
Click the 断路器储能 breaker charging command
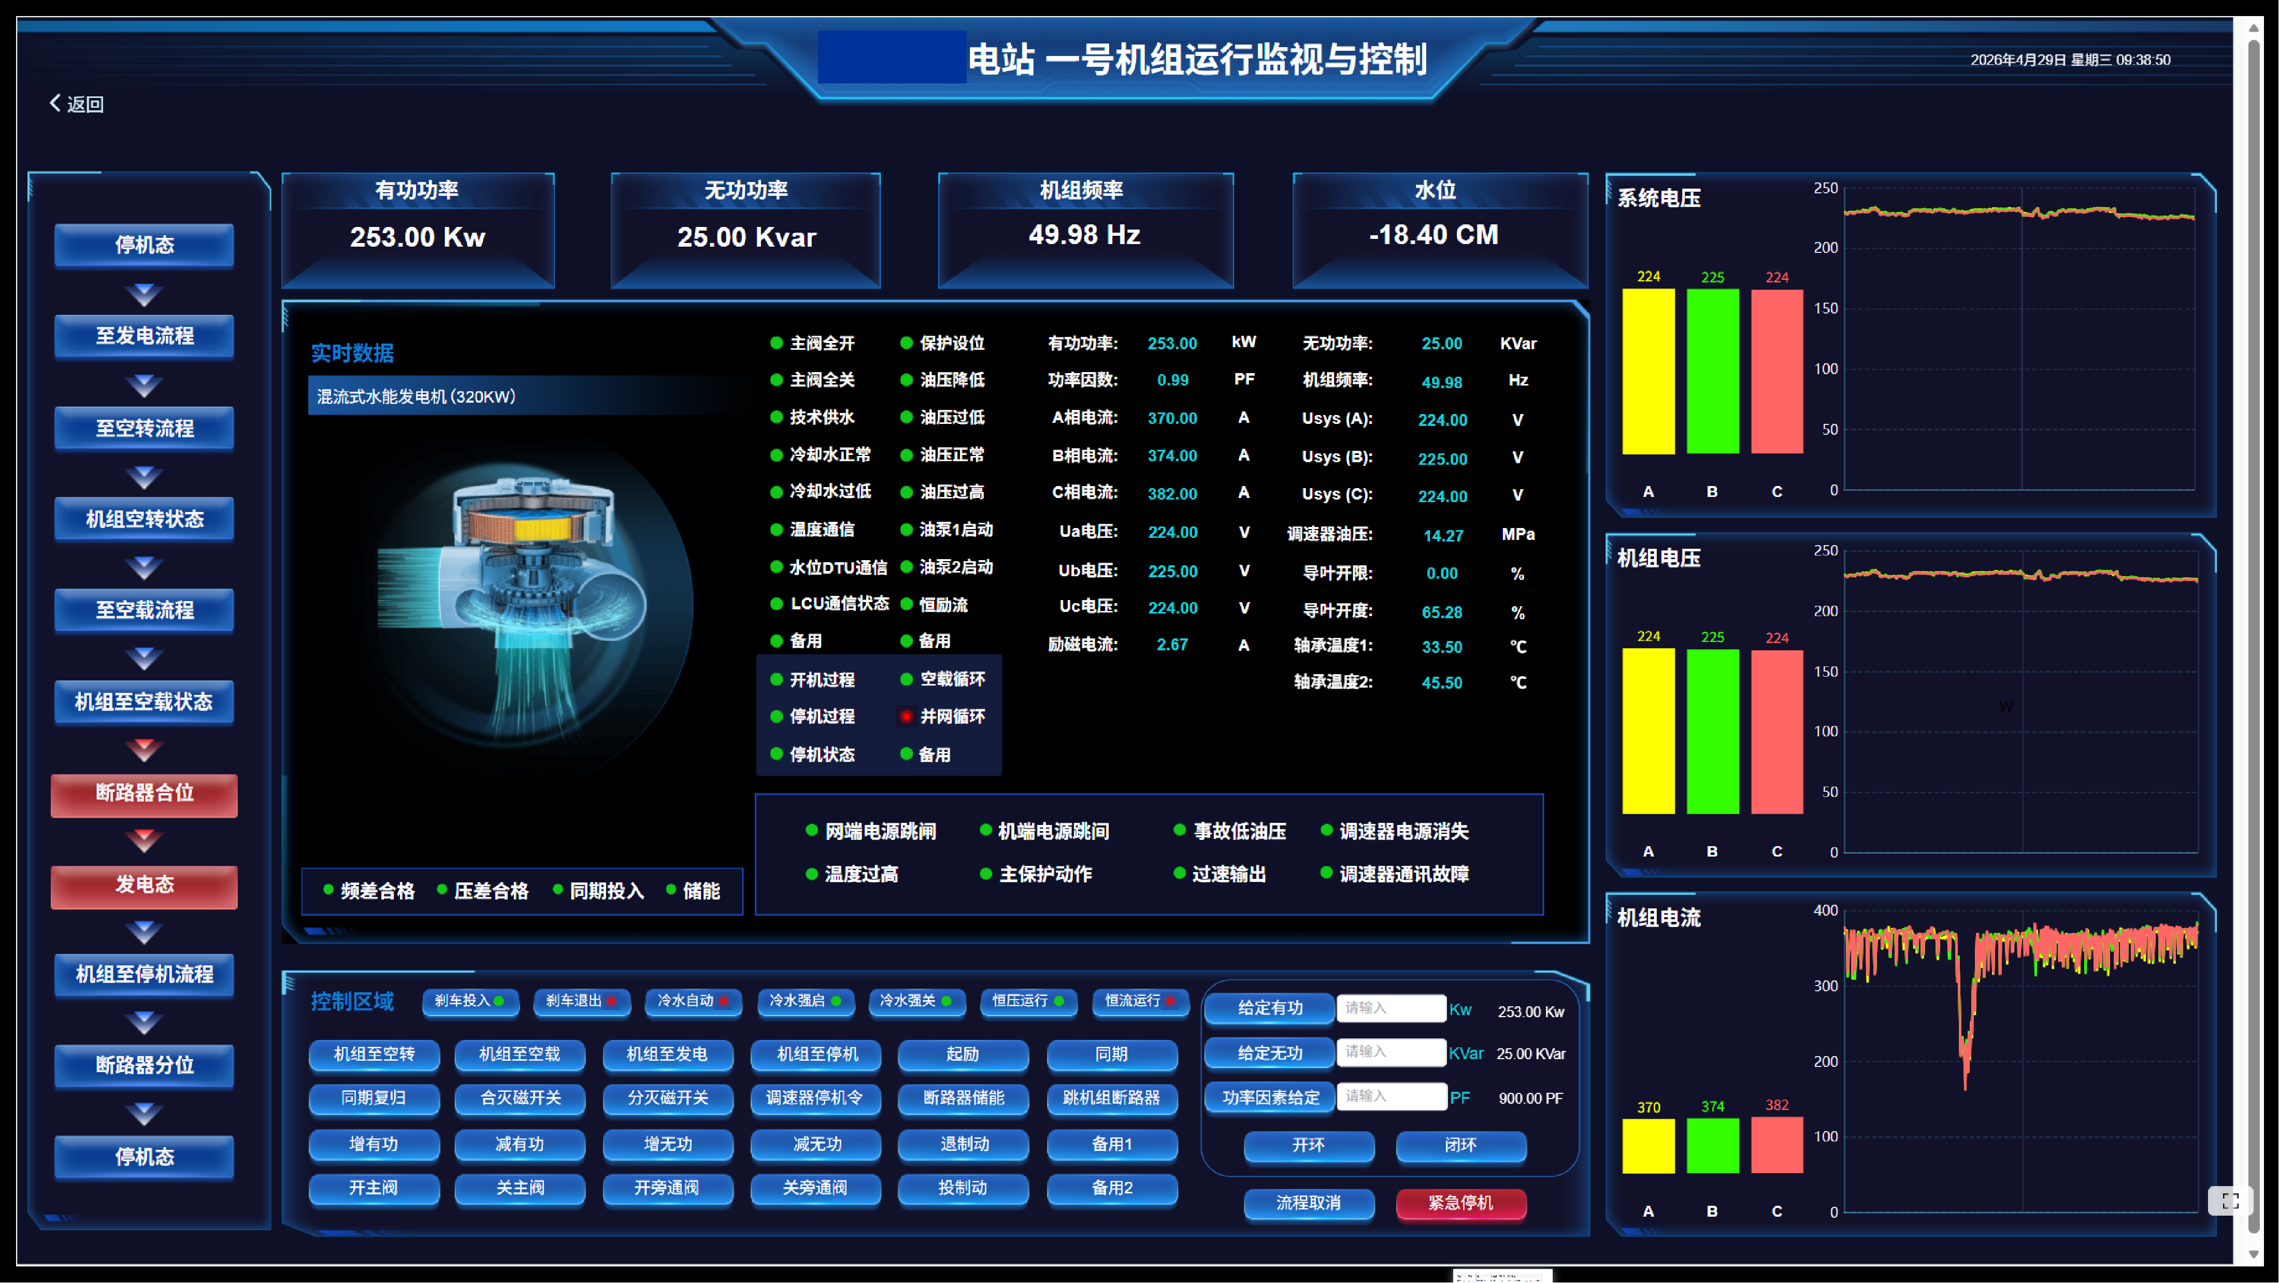tap(963, 1100)
